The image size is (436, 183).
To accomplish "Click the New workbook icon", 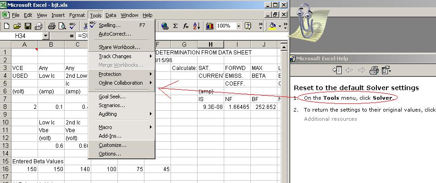I will coord(6,26).
